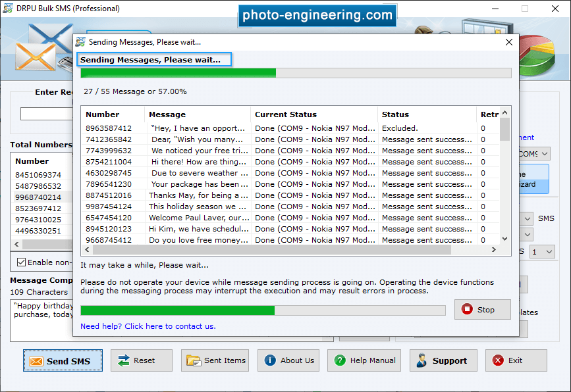
Task: Click the Number column header in dialog
Action: (x=113, y=114)
